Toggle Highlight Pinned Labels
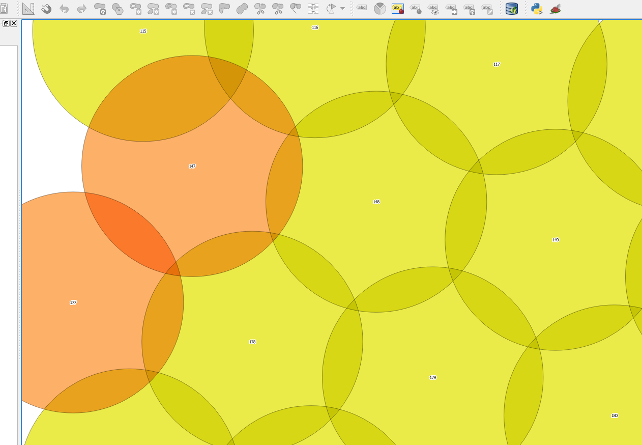The height and width of the screenshot is (445, 642). (398, 8)
